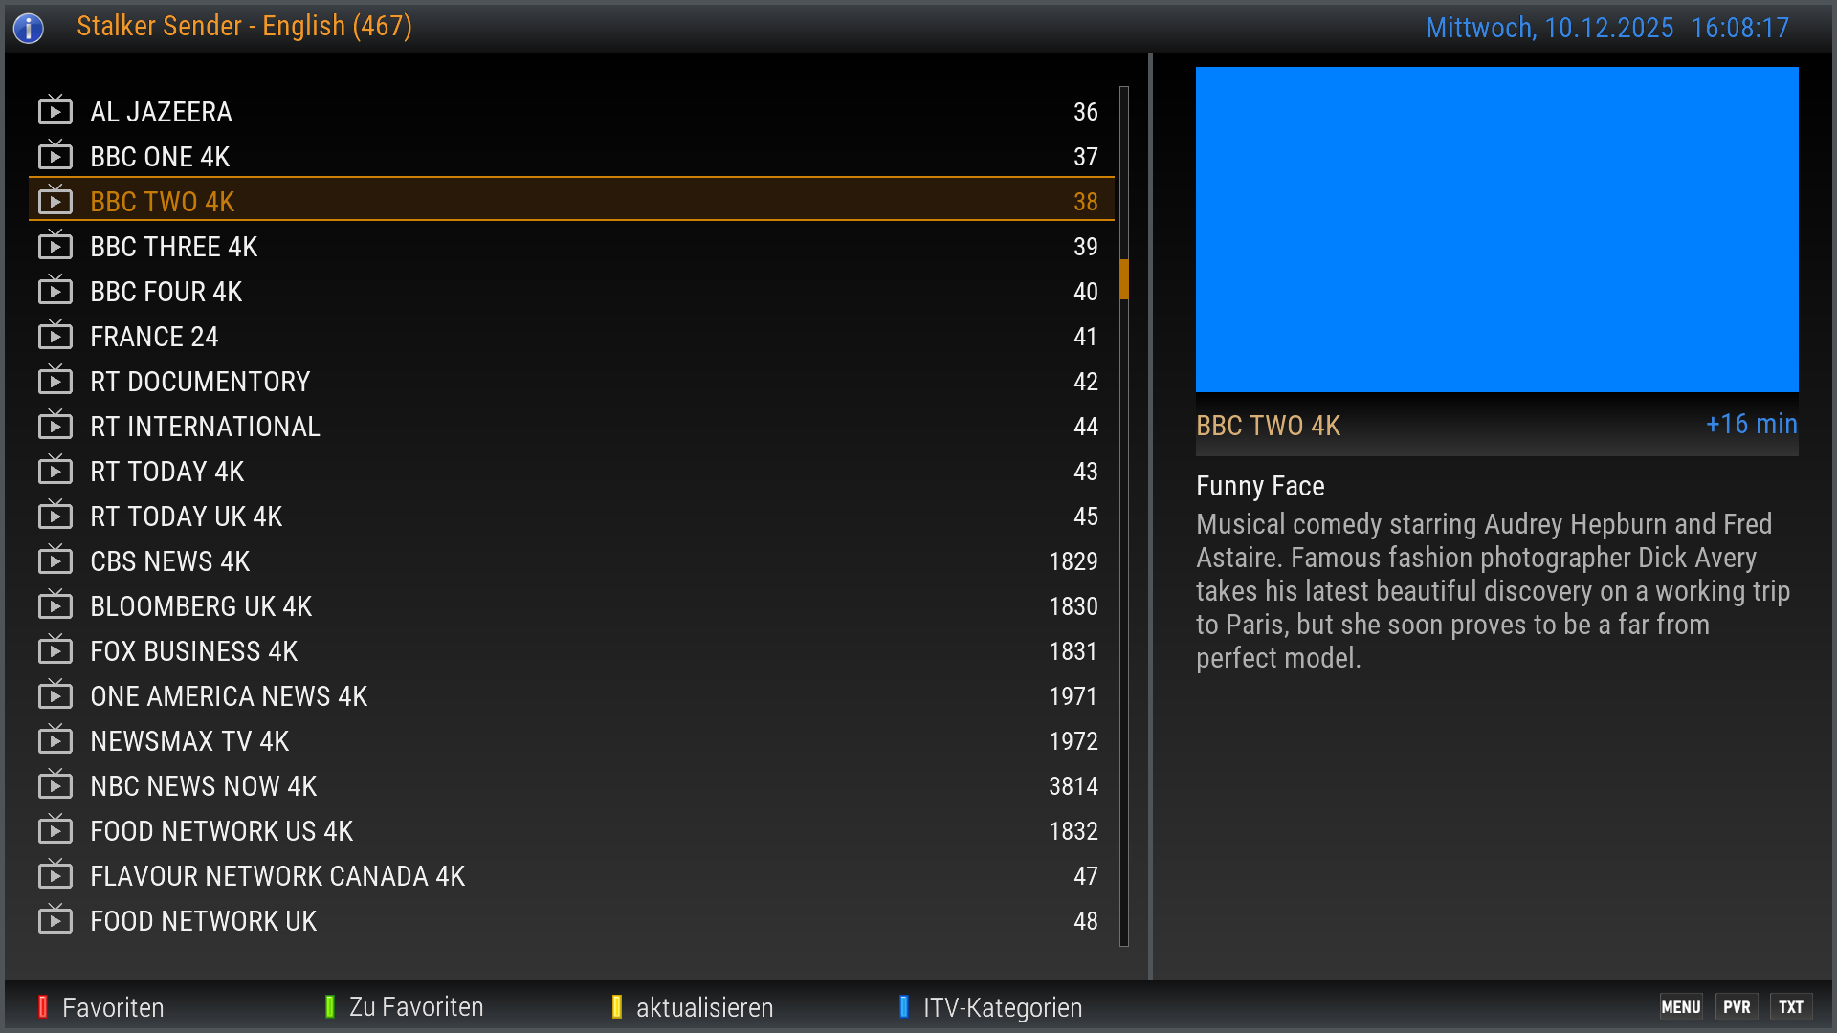Click the orange channel list scrollbar handle
This screenshot has width=1837, height=1033.
(x=1124, y=279)
